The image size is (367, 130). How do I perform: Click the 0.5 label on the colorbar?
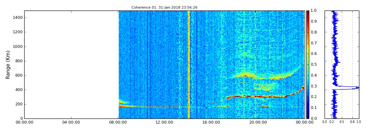tap(313, 65)
